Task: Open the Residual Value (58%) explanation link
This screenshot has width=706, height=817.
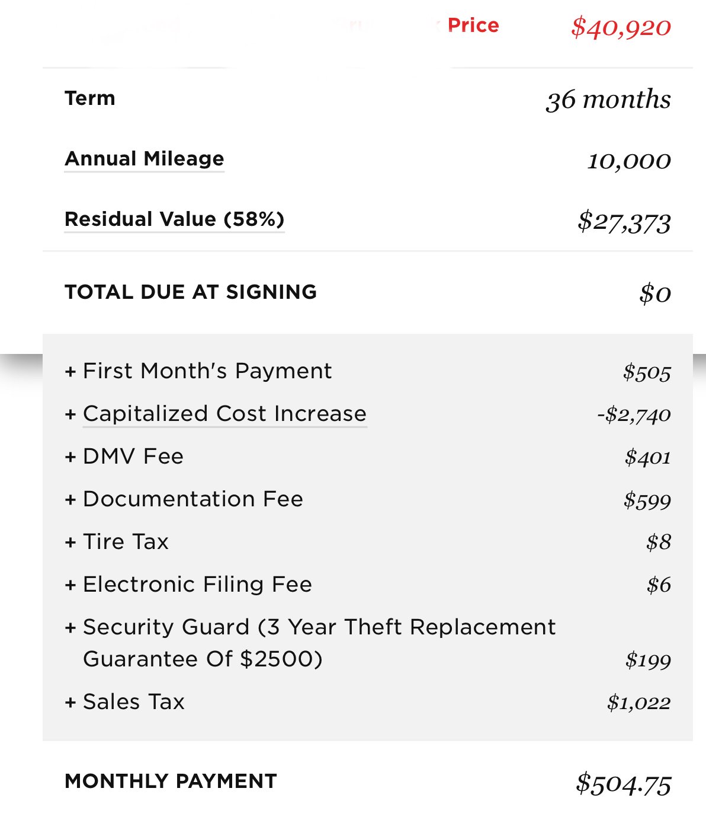Action: coord(175,219)
